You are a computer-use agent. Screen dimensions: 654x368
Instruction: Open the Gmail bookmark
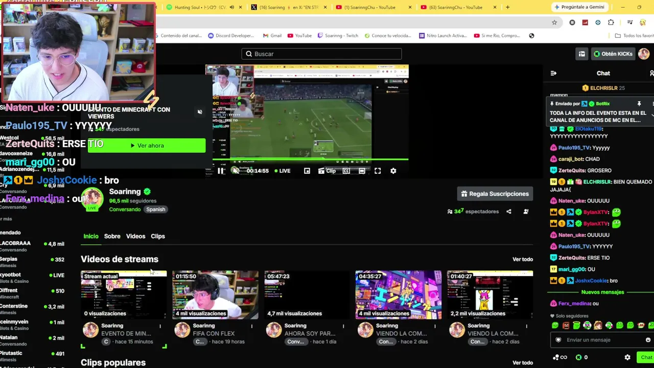(x=272, y=36)
